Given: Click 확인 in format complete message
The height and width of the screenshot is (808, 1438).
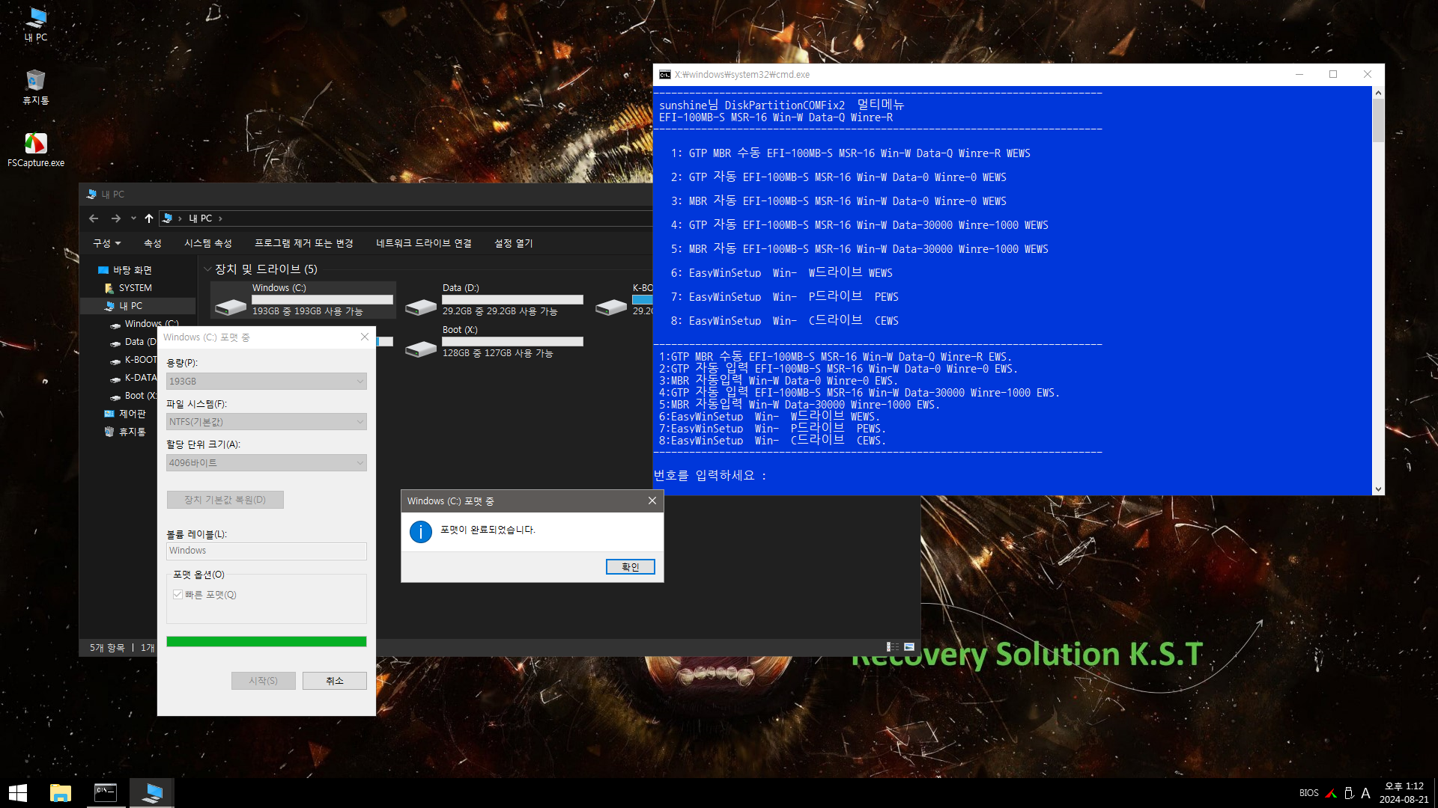Looking at the screenshot, I should (x=631, y=567).
